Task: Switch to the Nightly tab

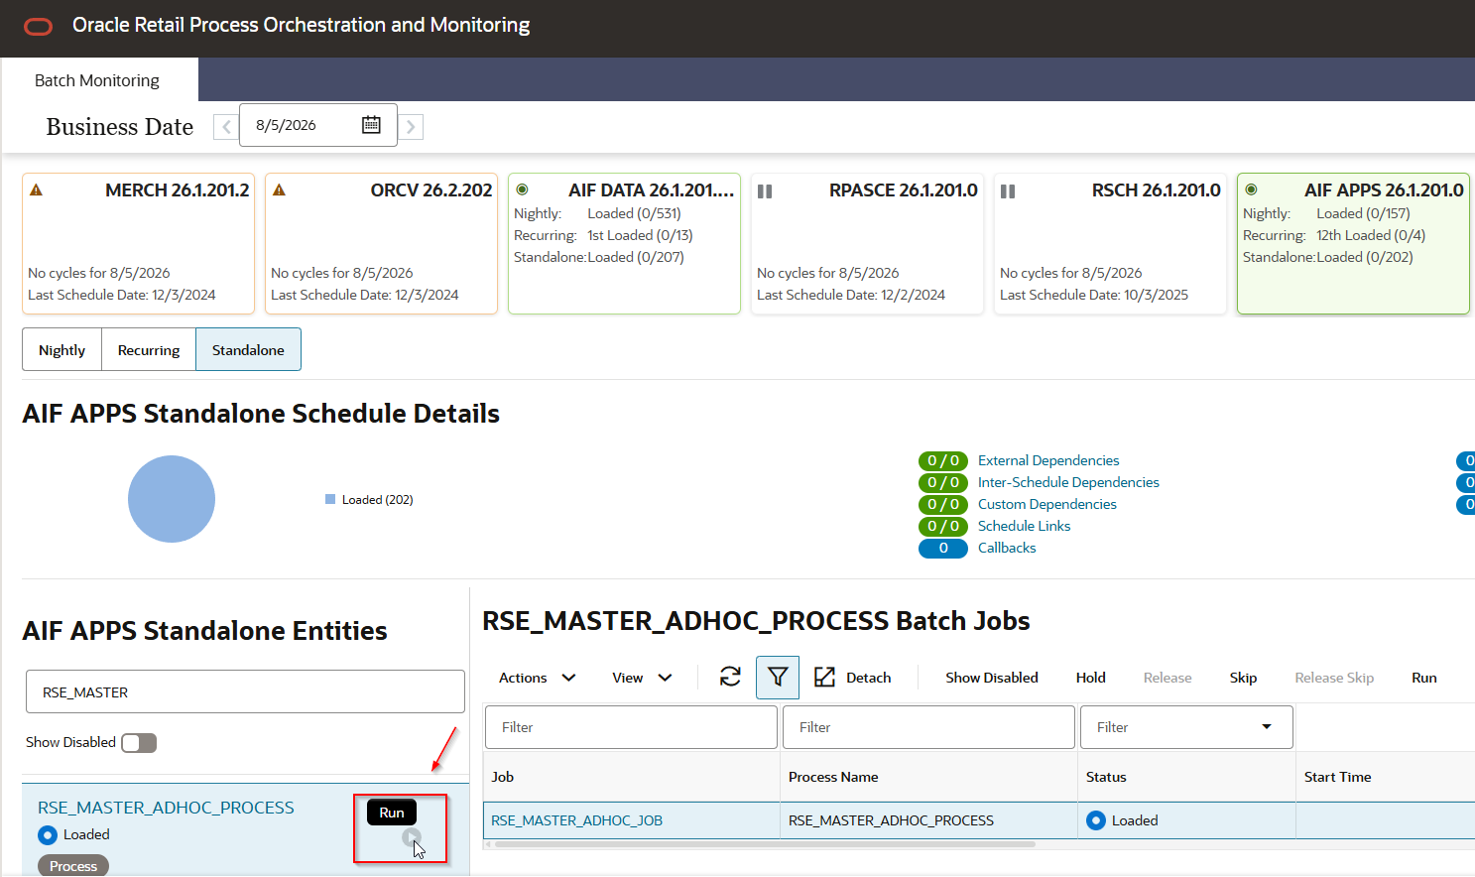Action: click(61, 350)
